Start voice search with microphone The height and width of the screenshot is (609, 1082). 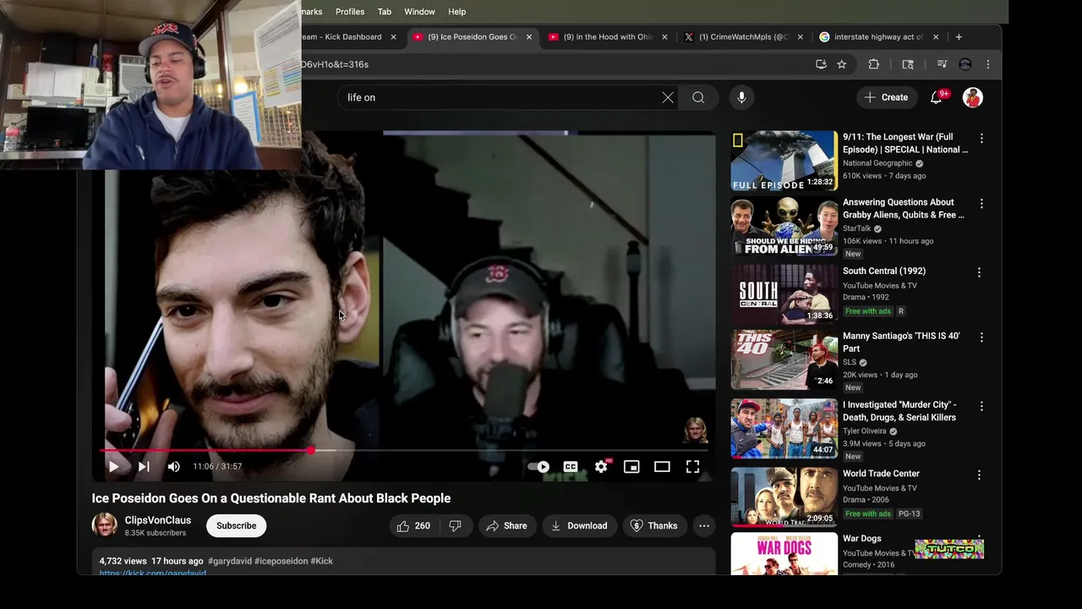point(741,97)
